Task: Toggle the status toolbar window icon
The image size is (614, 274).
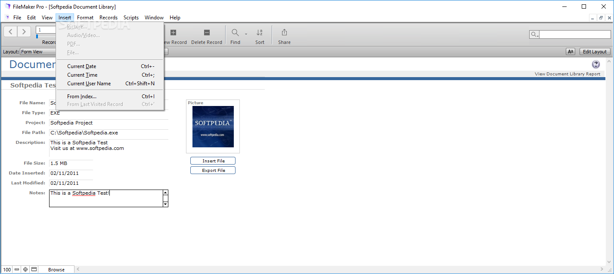Action: 34,270
